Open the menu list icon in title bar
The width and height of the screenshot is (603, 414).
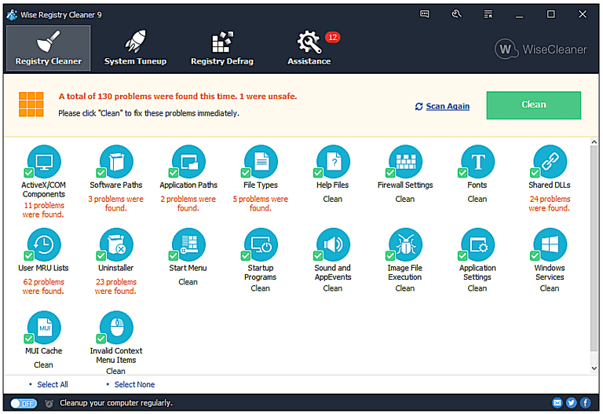488,15
